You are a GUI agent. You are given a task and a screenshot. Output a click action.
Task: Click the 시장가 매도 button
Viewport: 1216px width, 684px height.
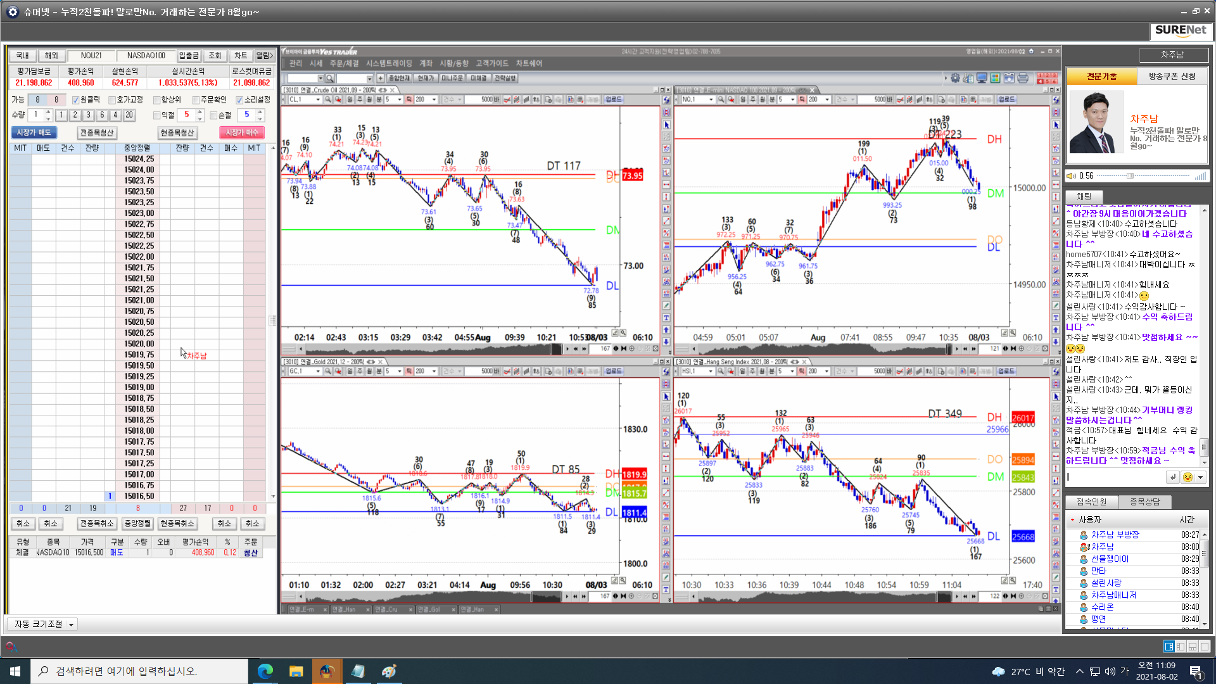pyautogui.click(x=34, y=132)
